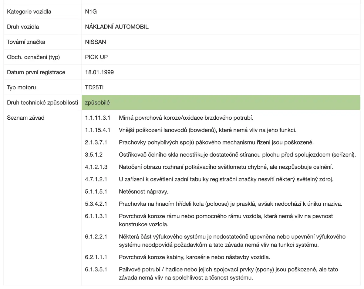Click the PICK UP type value
The height and width of the screenshot is (289, 364).
(x=96, y=57)
